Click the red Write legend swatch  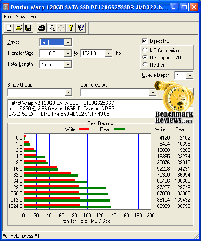point(84,129)
